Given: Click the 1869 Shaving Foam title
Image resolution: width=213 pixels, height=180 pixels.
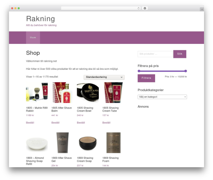Looking at the screenshot, I should tap(110, 160).
